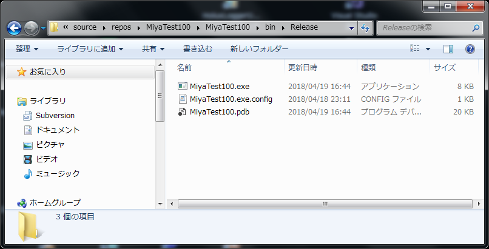
Task: Open the Subversion library
Action: [x=55, y=116]
